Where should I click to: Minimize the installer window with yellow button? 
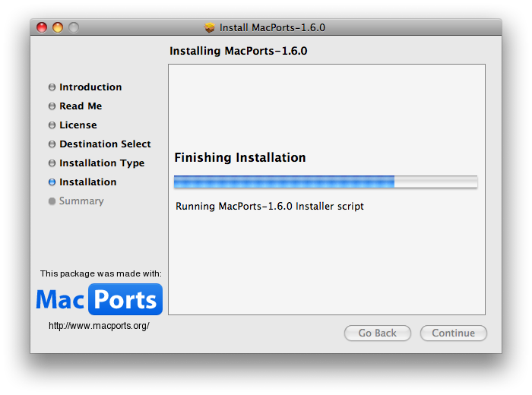(x=58, y=27)
